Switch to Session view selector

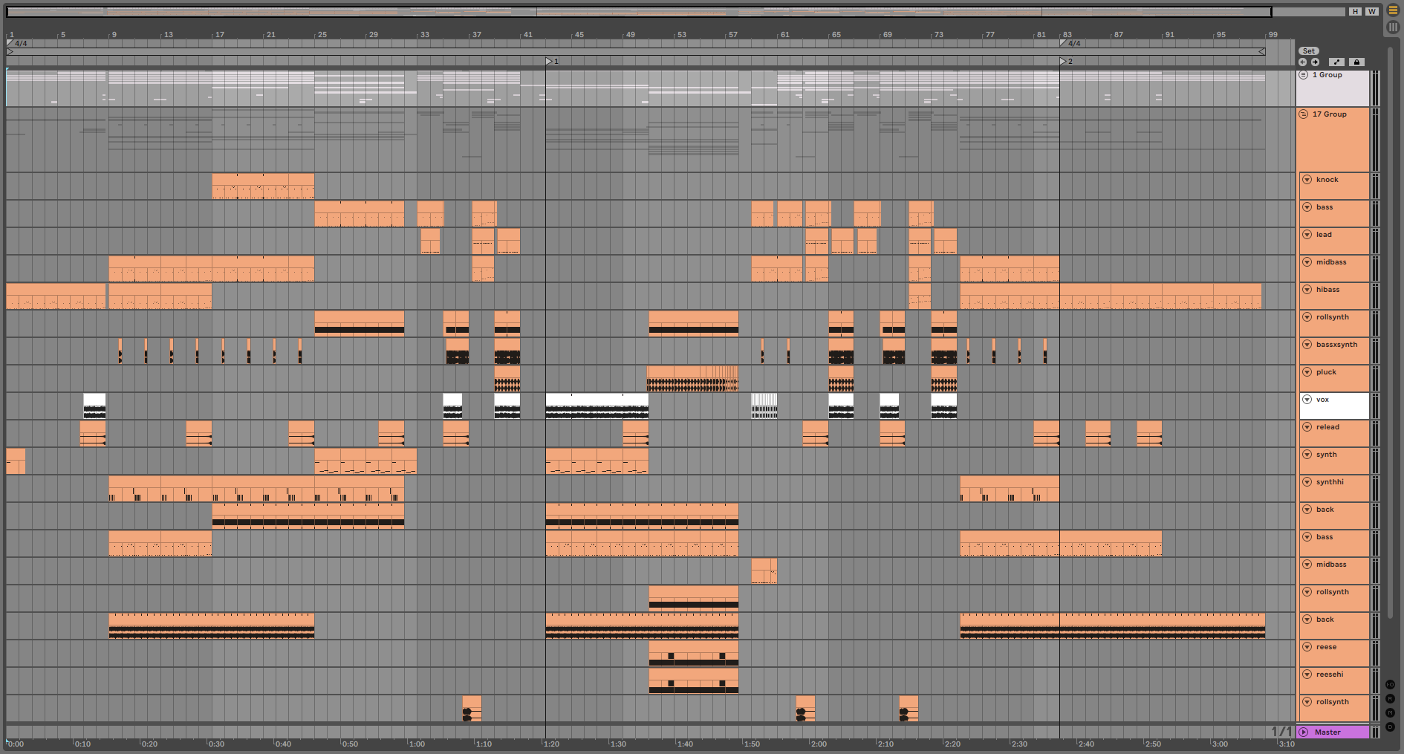point(1393,27)
